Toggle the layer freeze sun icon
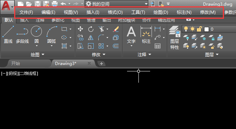236x129 pixels. point(192,29)
